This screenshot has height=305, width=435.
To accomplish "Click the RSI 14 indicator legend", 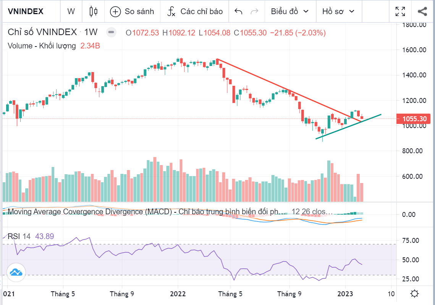I will (19, 236).
